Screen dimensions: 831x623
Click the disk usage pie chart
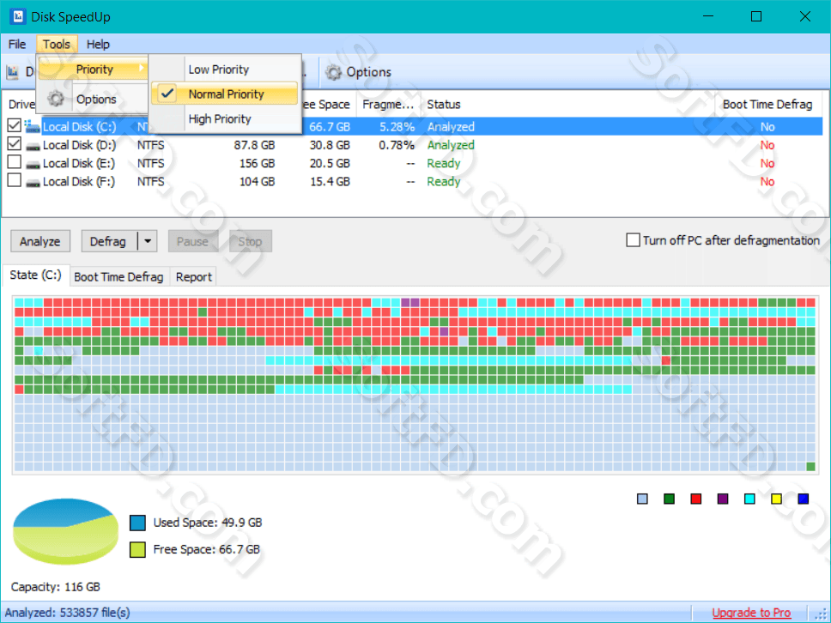click(x=65, y=531)
